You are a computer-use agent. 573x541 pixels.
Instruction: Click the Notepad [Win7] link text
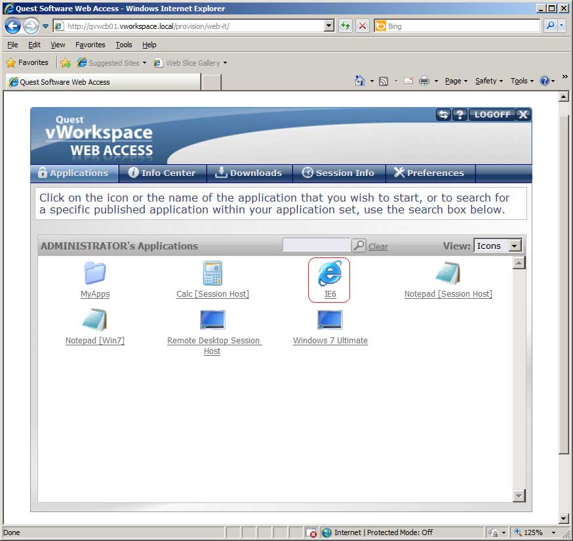(x=95, y=340)
